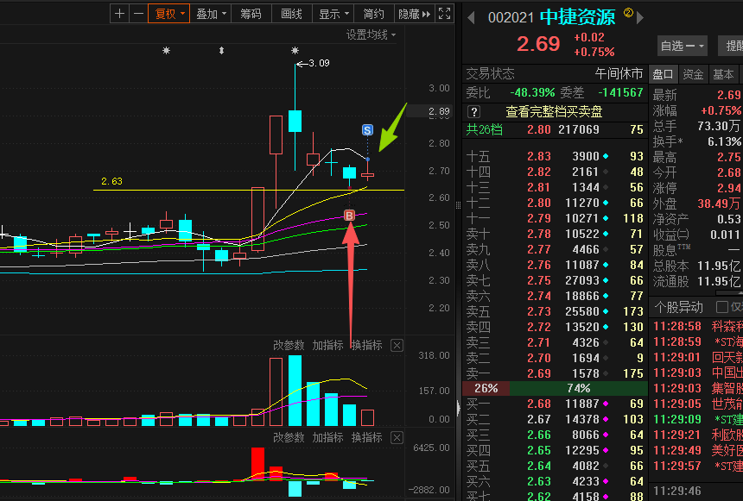This screenshot has height=501, width=743.
Task: Zoom in chart with plus button
Action: pos(119,14)
